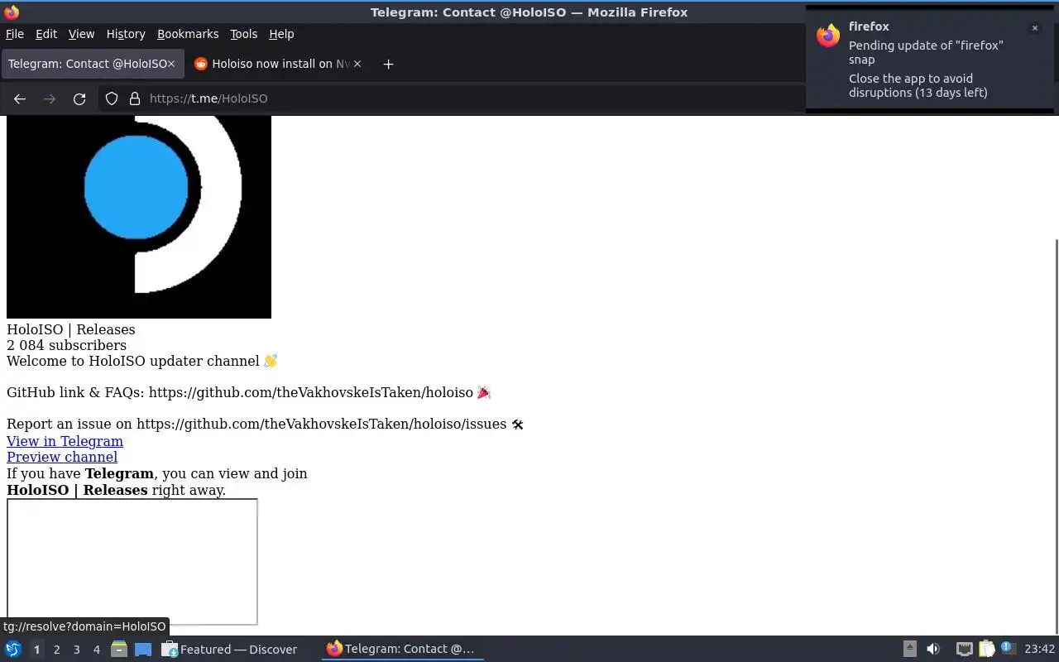Viewport: 1059px width, 662px height.
Task: Open the network tray icon
Action: pos(964,649)
